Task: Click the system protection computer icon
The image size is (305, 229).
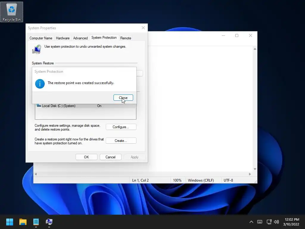Action: 37,49
